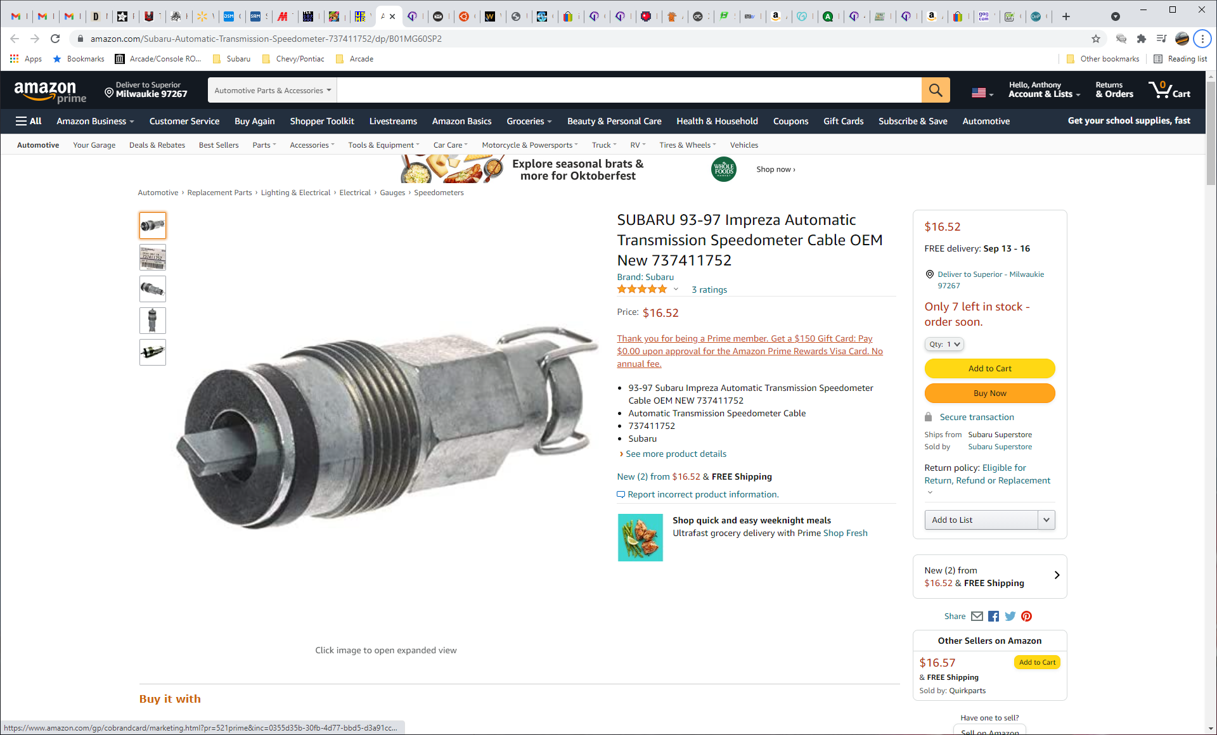Expand the star ratings breakdown chevron
The width and height of the screenshot is (1217, 735).
pyautogui.click(x=676, y=290)
